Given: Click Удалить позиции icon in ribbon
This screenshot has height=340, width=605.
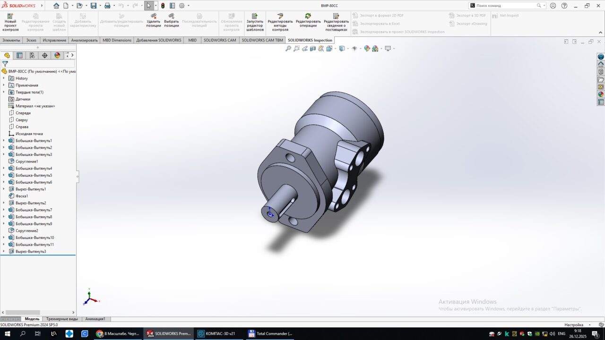Looking at the screenshot, I should pos(154,16).
